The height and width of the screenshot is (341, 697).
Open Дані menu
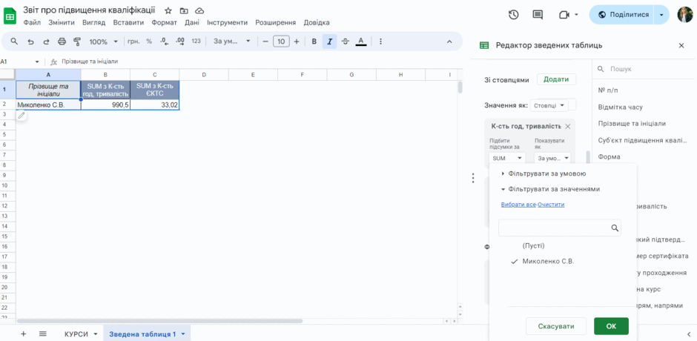point(192,23)
